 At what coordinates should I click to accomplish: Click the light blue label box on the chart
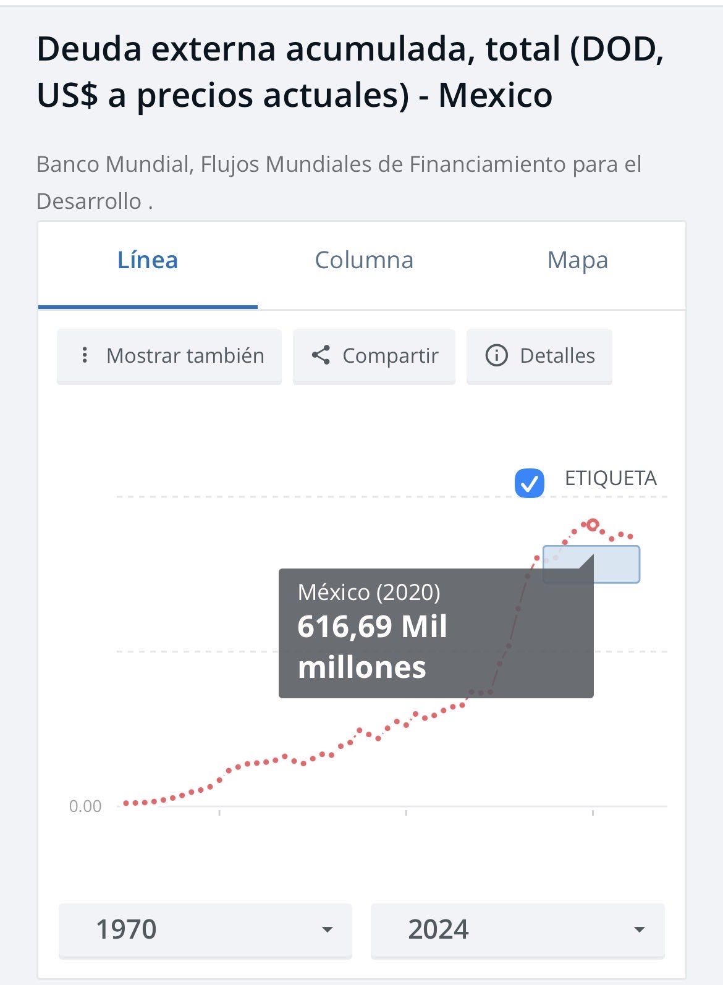pyautogui.click(x=615, y=564)
